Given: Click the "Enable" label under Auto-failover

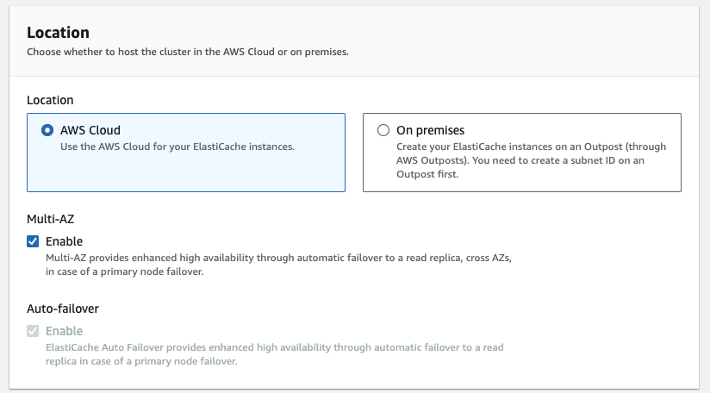Looking at the screenshot, I should pyautogui.click(x=65, y=331).
